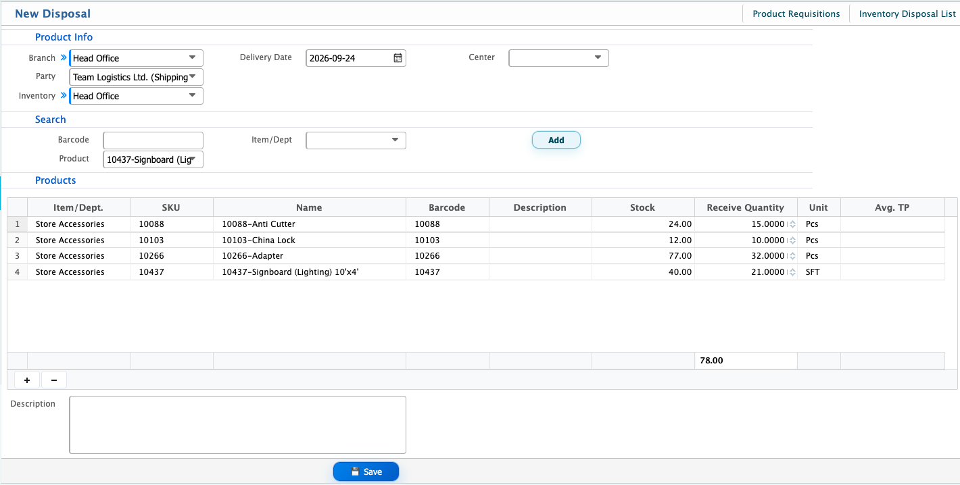Select the 10266-Adapter name cell

coord(310,256)
